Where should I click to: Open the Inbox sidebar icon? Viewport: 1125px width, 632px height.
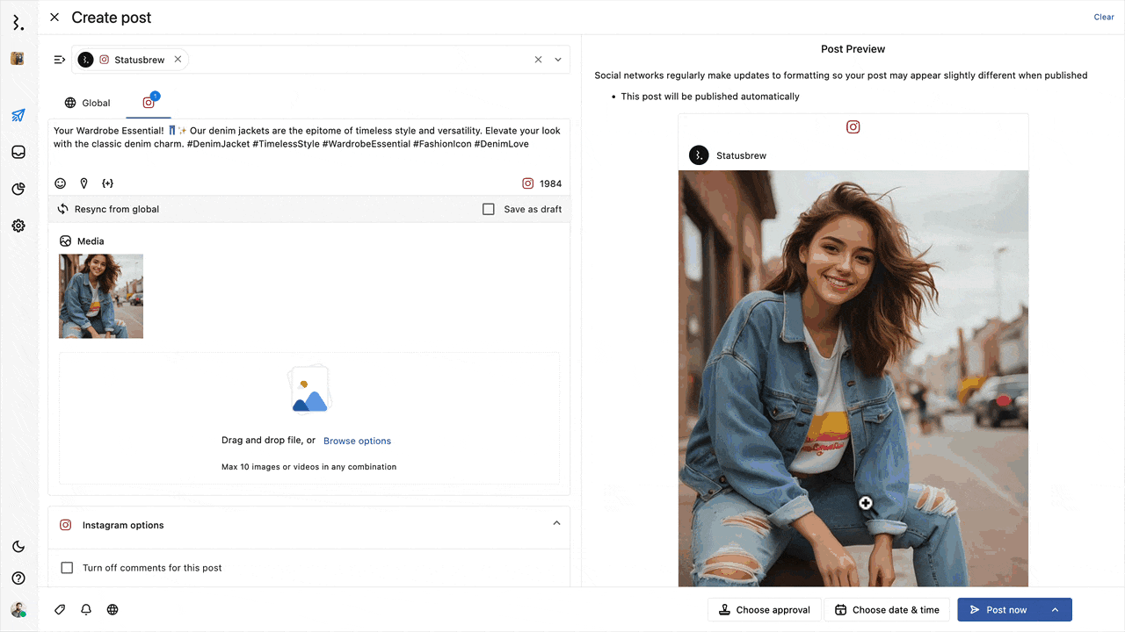click(18, 152)
